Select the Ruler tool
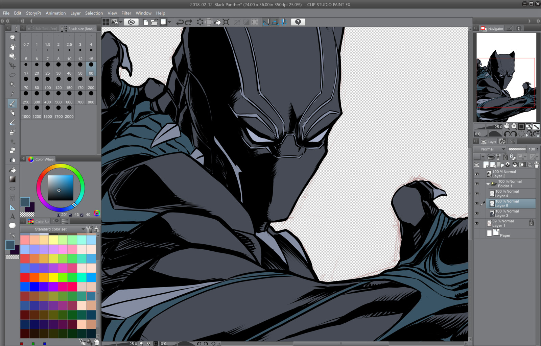The width and height of the screenshot is (541, 346). (13, 207)
